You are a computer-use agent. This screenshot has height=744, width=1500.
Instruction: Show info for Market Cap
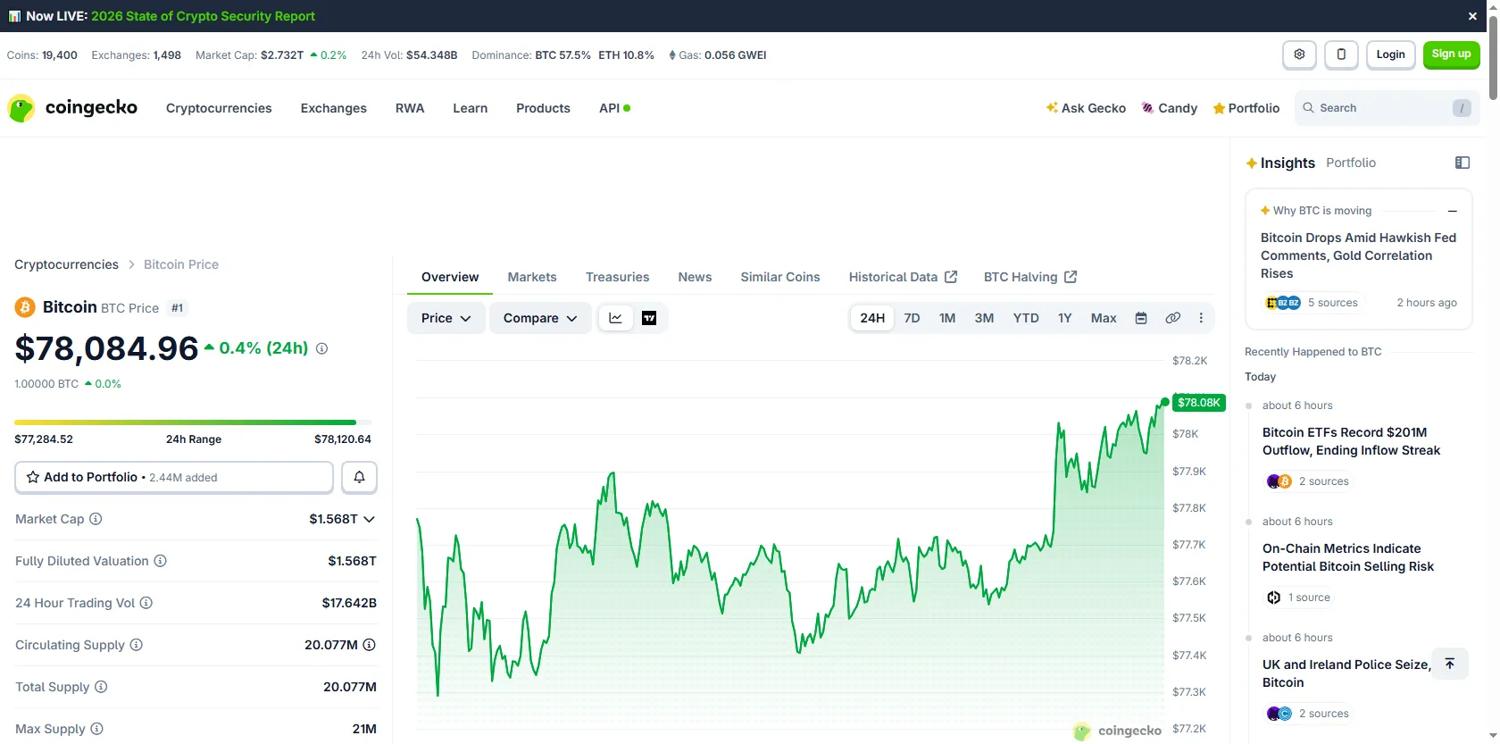(96, 519)
